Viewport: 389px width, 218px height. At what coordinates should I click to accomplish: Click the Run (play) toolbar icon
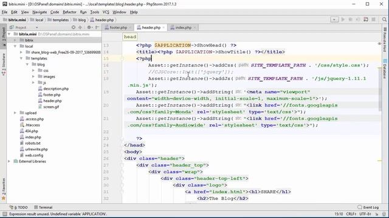tap(343, 19)
